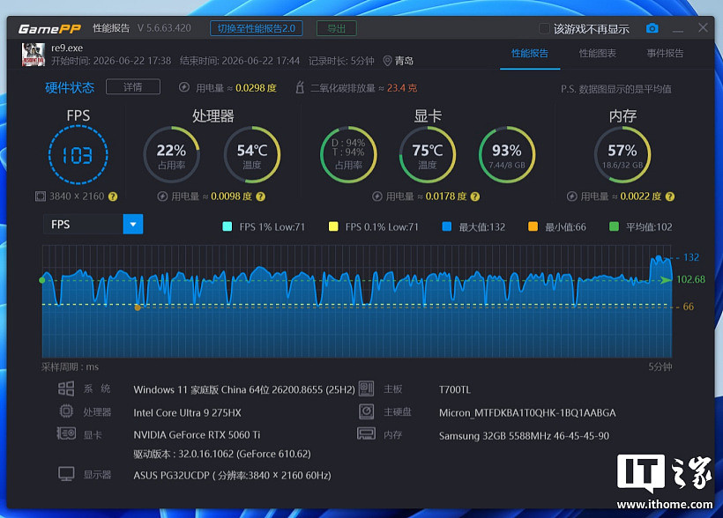
Task: Click the 主板 motherboard icon
Action: 367,388
